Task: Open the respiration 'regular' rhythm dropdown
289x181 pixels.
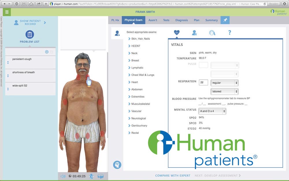Action: (x=225, y=83)
